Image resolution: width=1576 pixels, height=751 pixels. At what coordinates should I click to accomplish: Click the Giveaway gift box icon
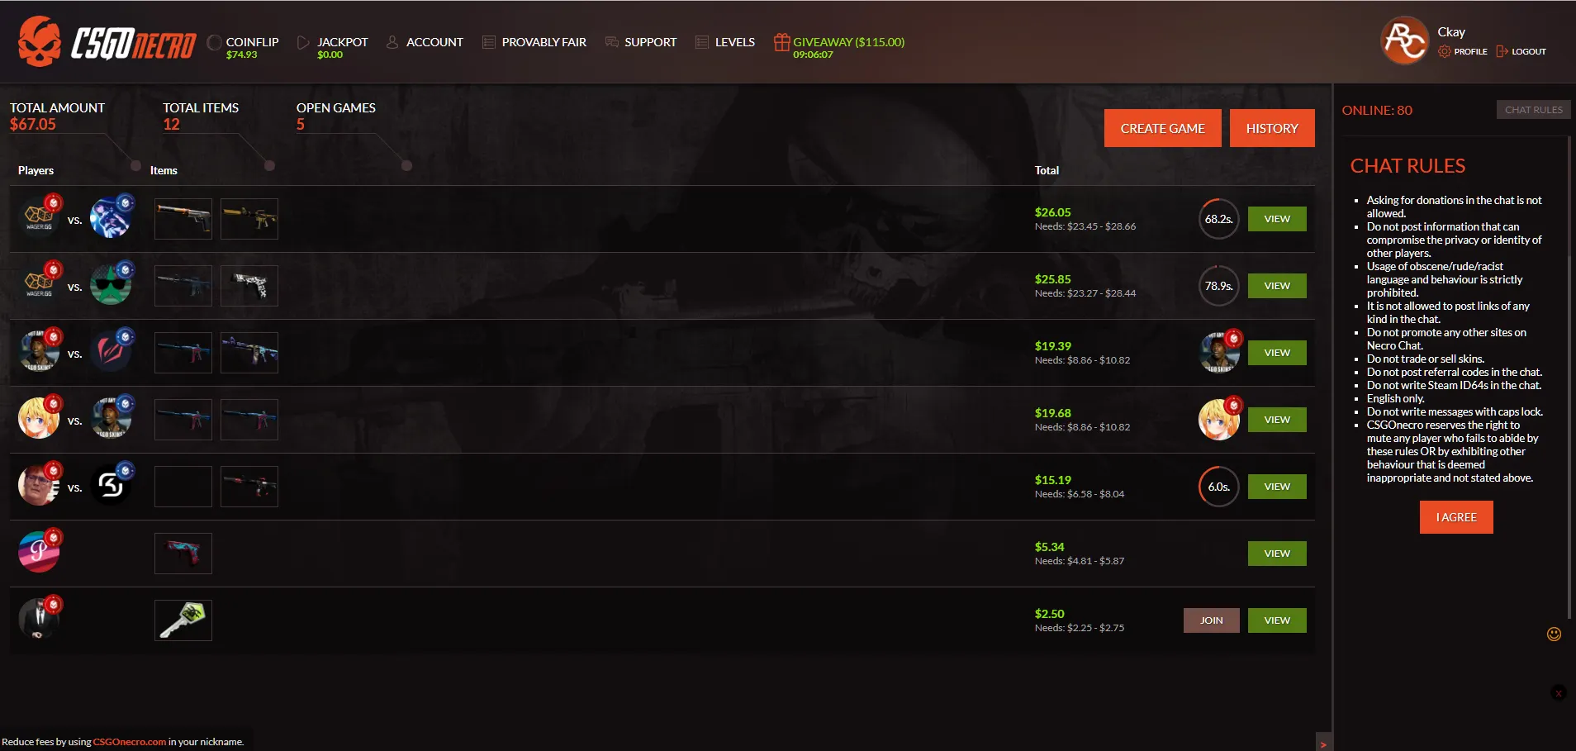coord(781,42)
